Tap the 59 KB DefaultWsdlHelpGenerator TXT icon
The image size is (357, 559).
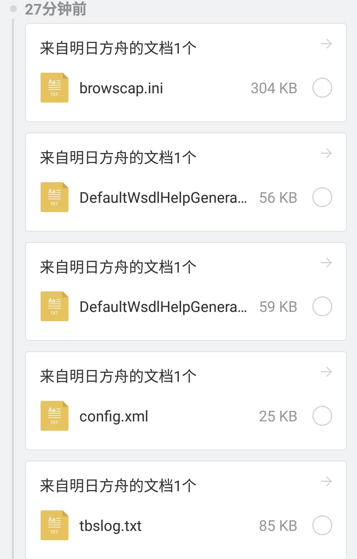(x=55, y=306)
